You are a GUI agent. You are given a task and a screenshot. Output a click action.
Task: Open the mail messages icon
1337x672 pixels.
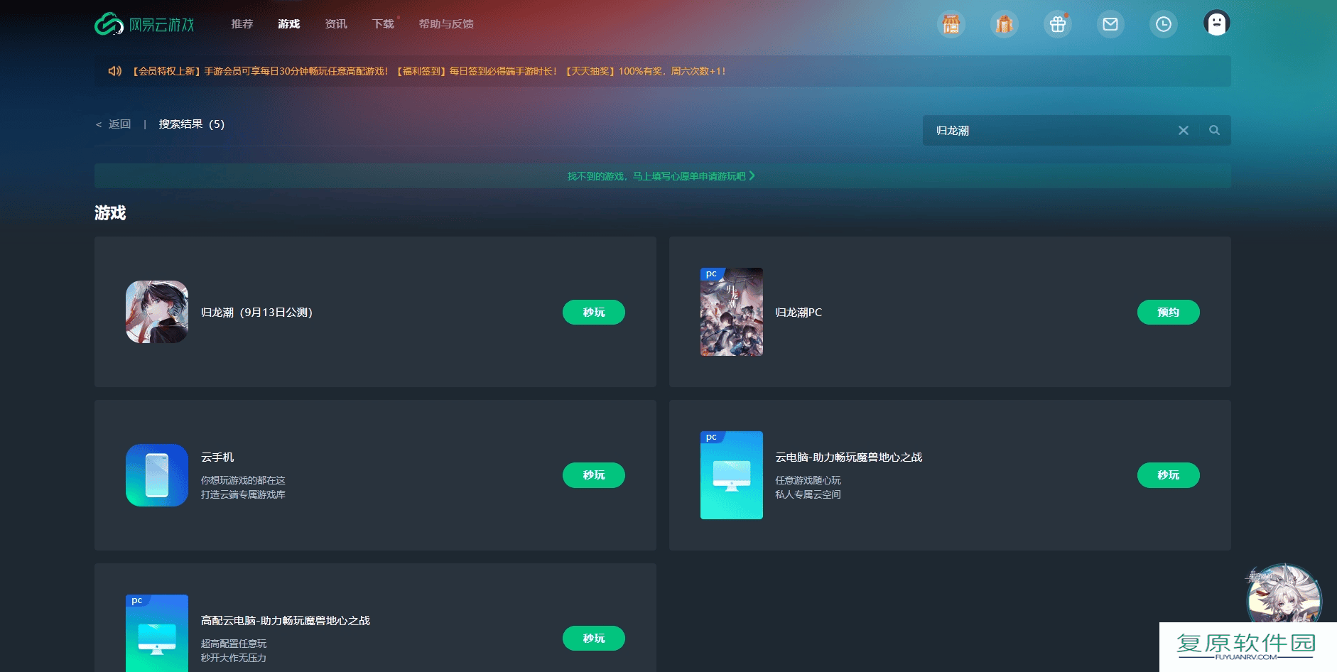[x=1110, y=24]
